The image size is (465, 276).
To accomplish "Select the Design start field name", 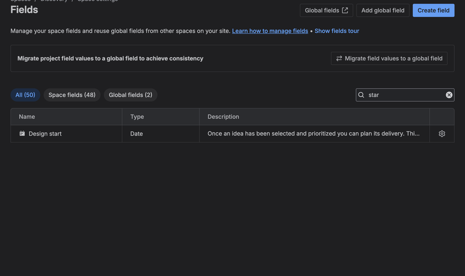I will [x=45, y=134].
